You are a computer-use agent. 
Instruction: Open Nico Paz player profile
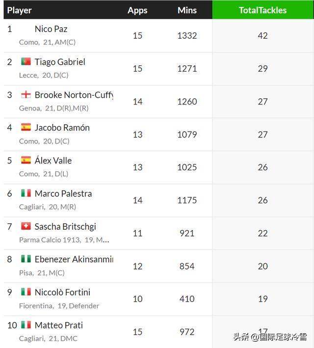point(51,29)
